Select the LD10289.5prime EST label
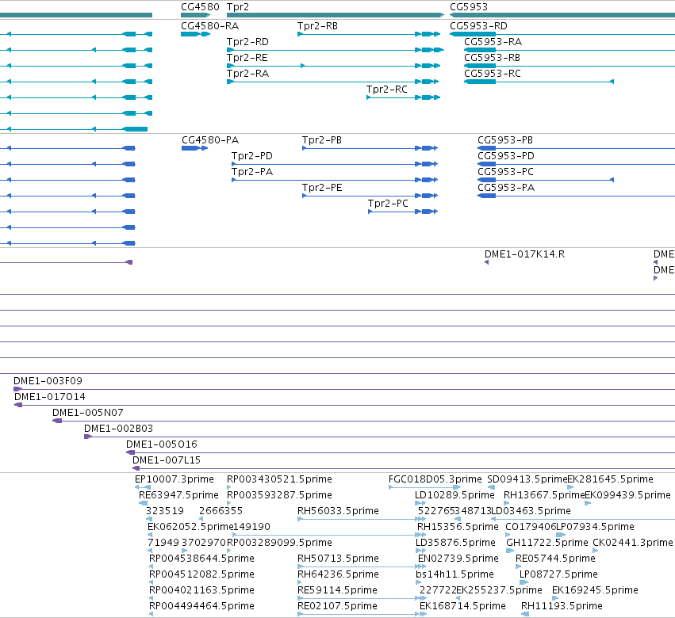Viewport: 675px width, 618px height. (x=454, y=495)
